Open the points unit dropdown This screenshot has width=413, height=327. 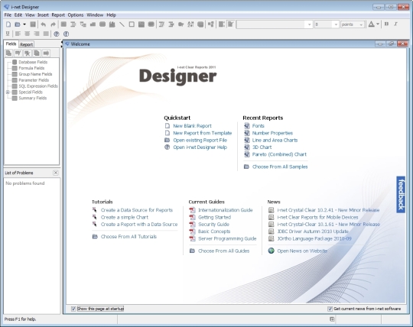coord(353,24)
